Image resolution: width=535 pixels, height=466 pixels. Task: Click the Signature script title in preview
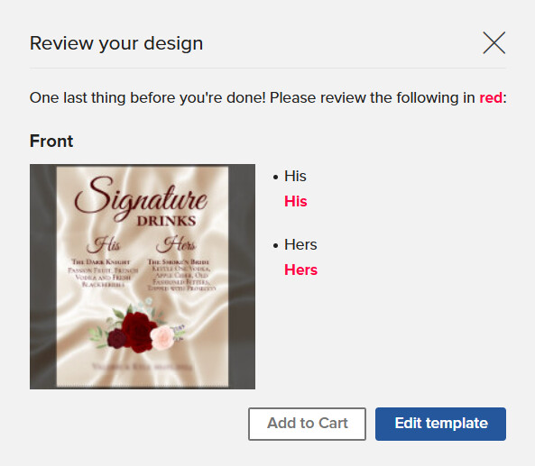click(141, 198)
